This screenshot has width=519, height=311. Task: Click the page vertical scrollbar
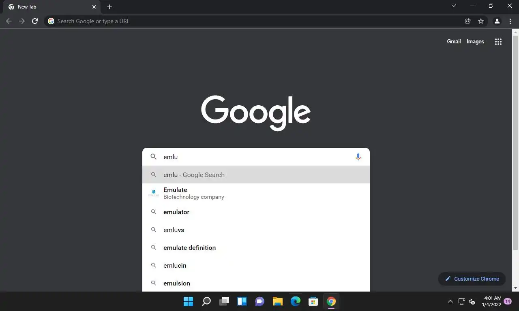515,142
